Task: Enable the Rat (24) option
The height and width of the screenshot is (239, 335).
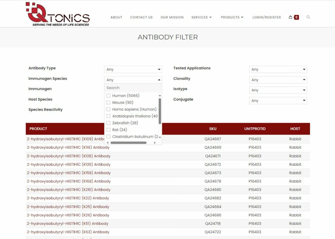Action: (x=109, y=130)
